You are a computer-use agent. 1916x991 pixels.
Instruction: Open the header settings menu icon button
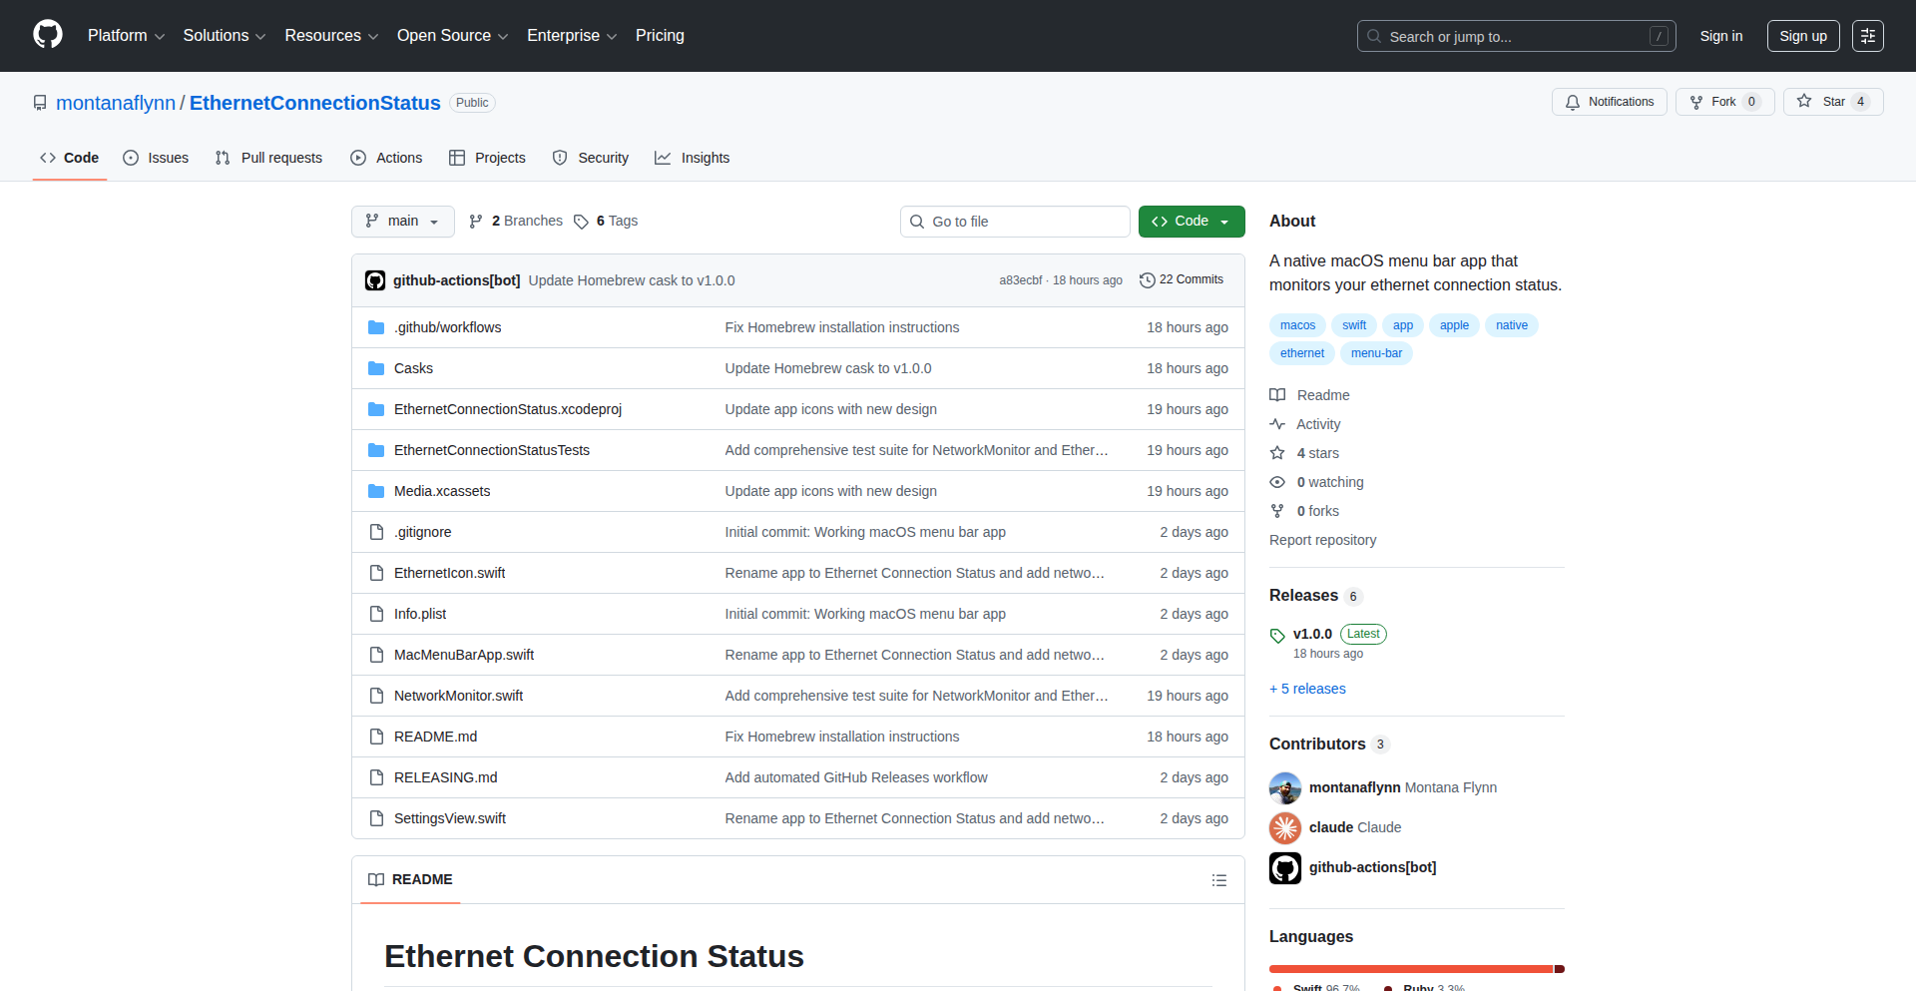[1867, 36]
